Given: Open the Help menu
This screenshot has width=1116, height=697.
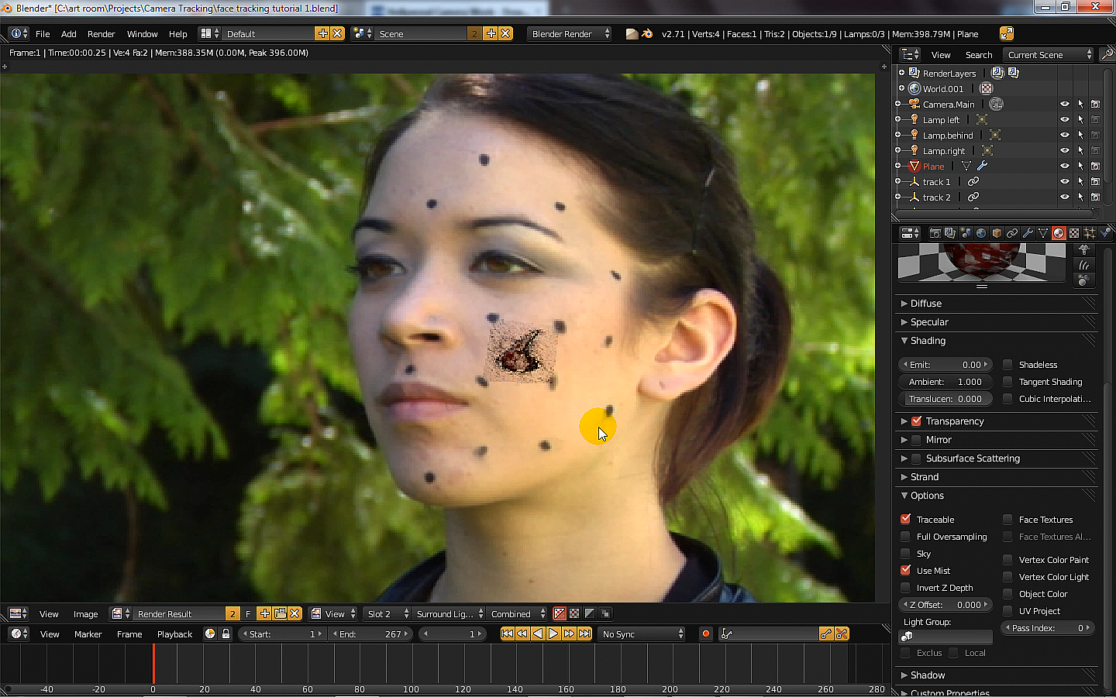Looking at the screenshot, I should 178,34.
